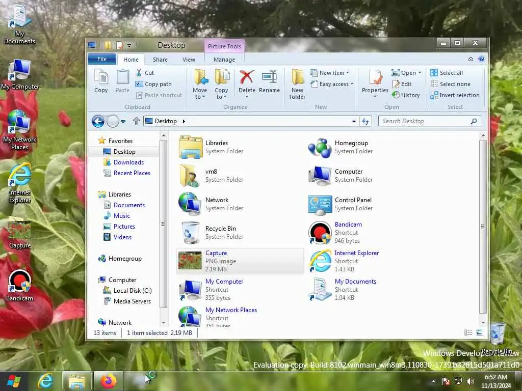Switch to the Share ribbon tab
The image size is (522, 391).
point(160,60)
